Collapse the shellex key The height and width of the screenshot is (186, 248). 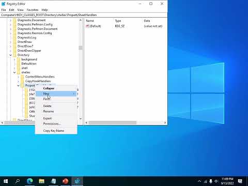point(14,72)
